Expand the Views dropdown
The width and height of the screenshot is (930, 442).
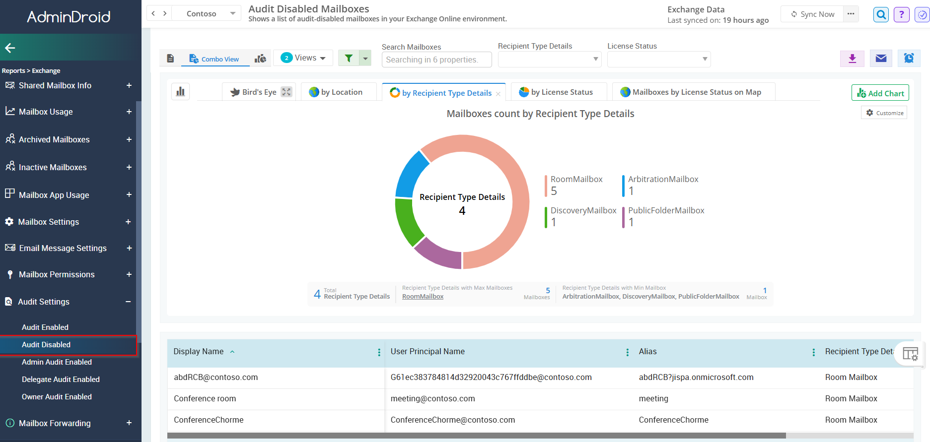pyautogui.click(x=303, y=58)
